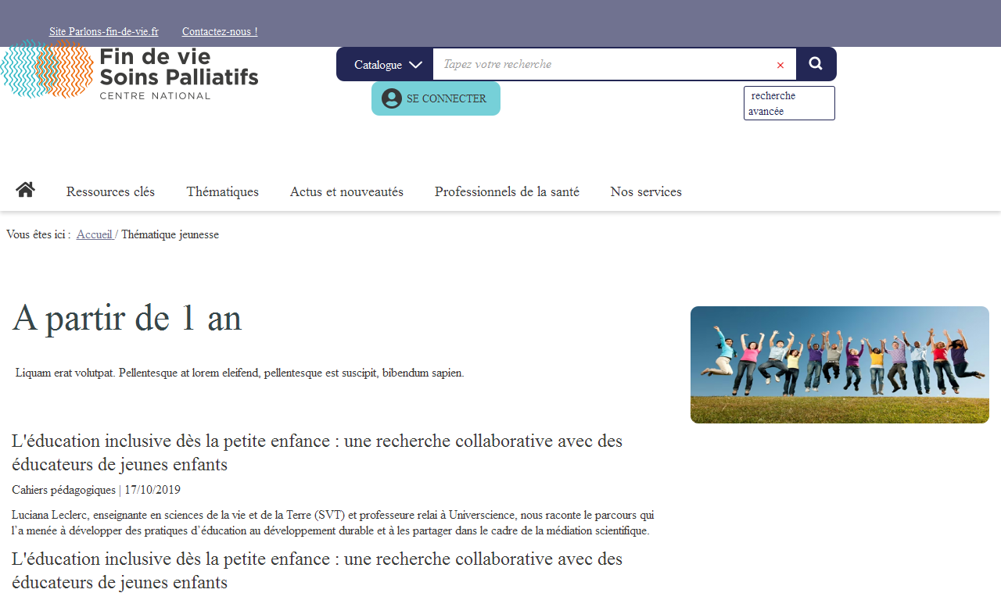Visit Site Parlons-fin-de-vie.fr link
This screenshot has width=1001, height=600.
104,32
